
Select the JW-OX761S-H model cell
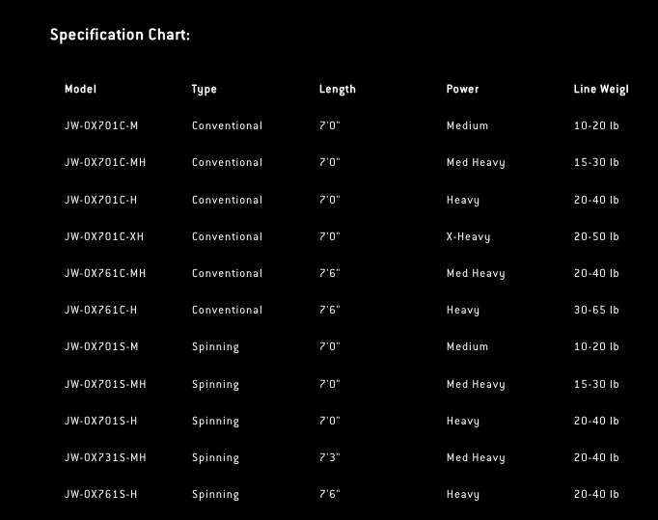[100, 494]
